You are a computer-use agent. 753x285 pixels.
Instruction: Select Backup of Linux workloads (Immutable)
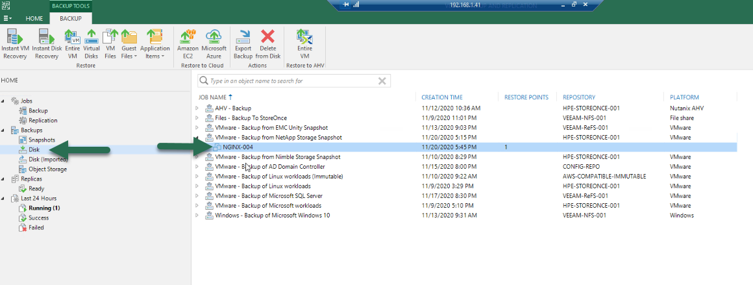(279, 177)
